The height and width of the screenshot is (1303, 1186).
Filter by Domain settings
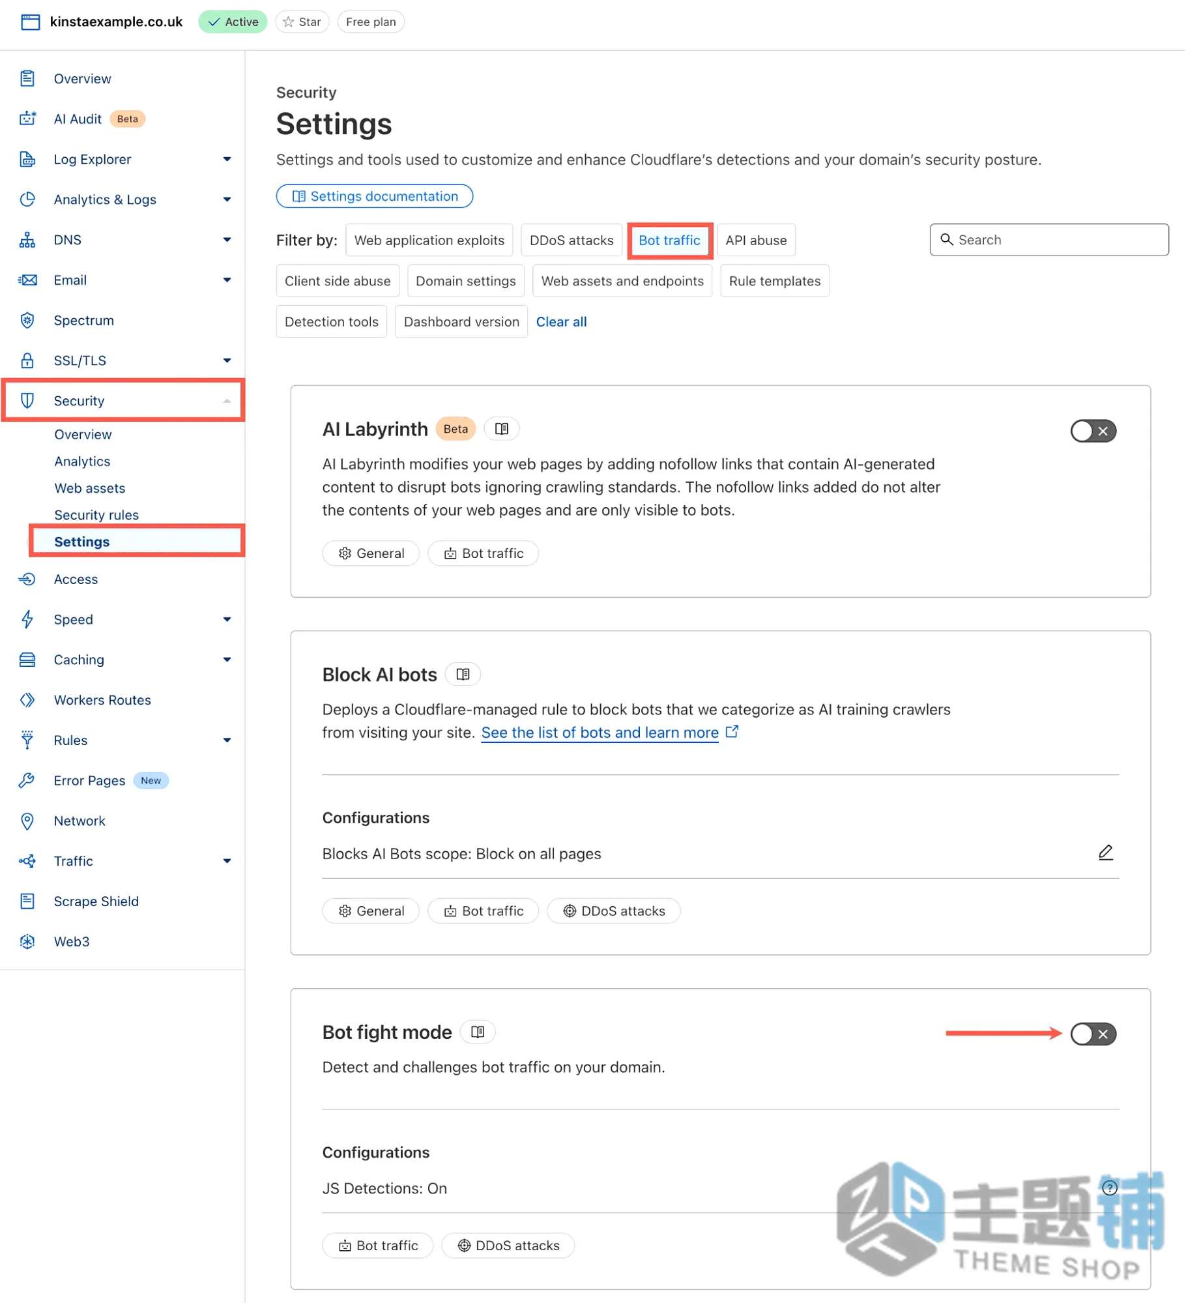(466, 281)
